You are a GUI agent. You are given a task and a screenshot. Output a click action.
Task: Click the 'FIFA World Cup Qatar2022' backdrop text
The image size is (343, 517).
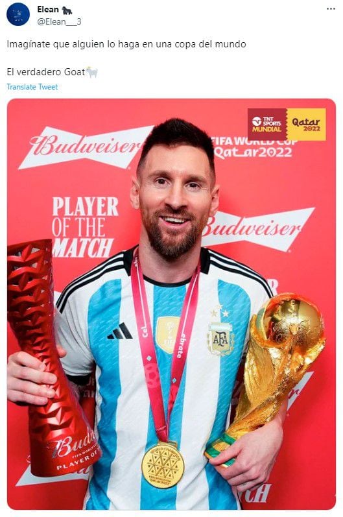pyautogui.click(x=254, y=148)
